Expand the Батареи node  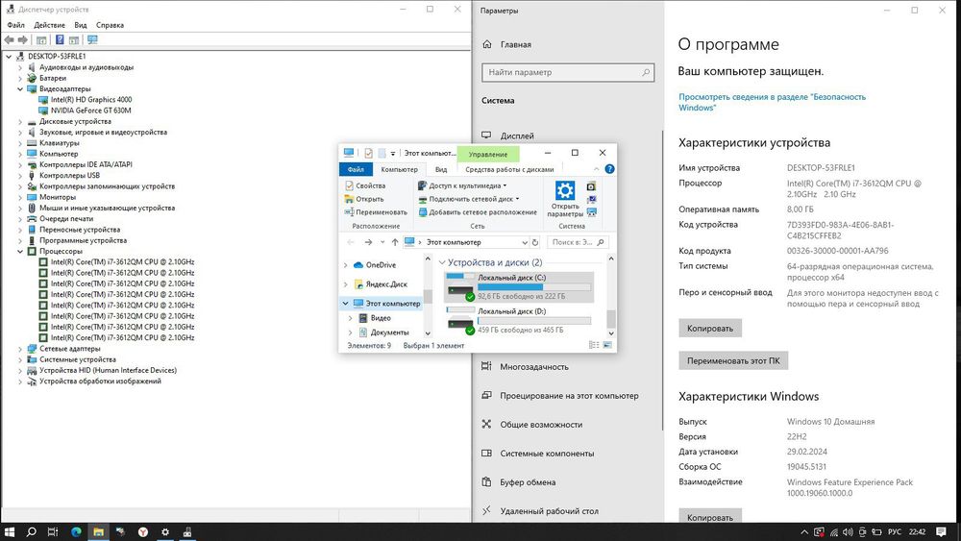20,79
